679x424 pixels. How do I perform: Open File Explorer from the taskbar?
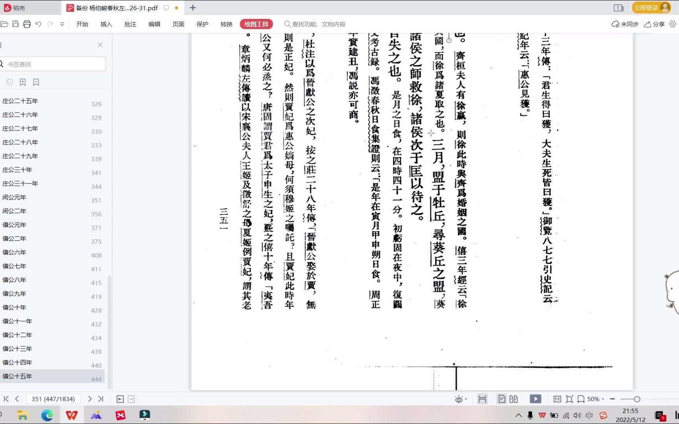tap(22, 415)
